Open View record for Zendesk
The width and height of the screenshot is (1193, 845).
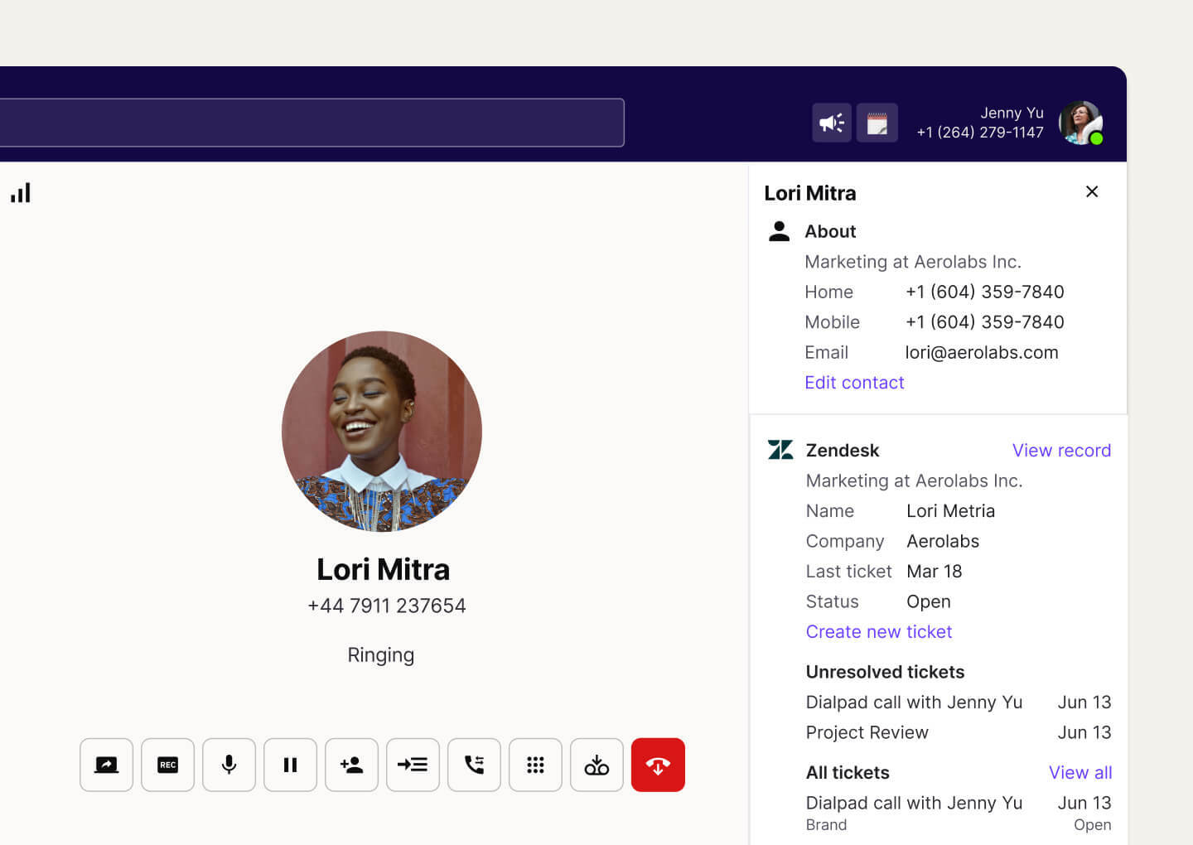click(1061, 450)
